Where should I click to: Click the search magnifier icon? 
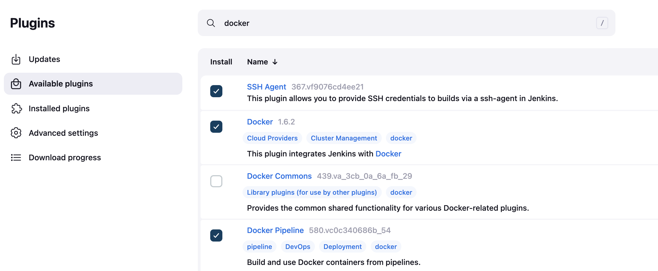coord(211,23)
